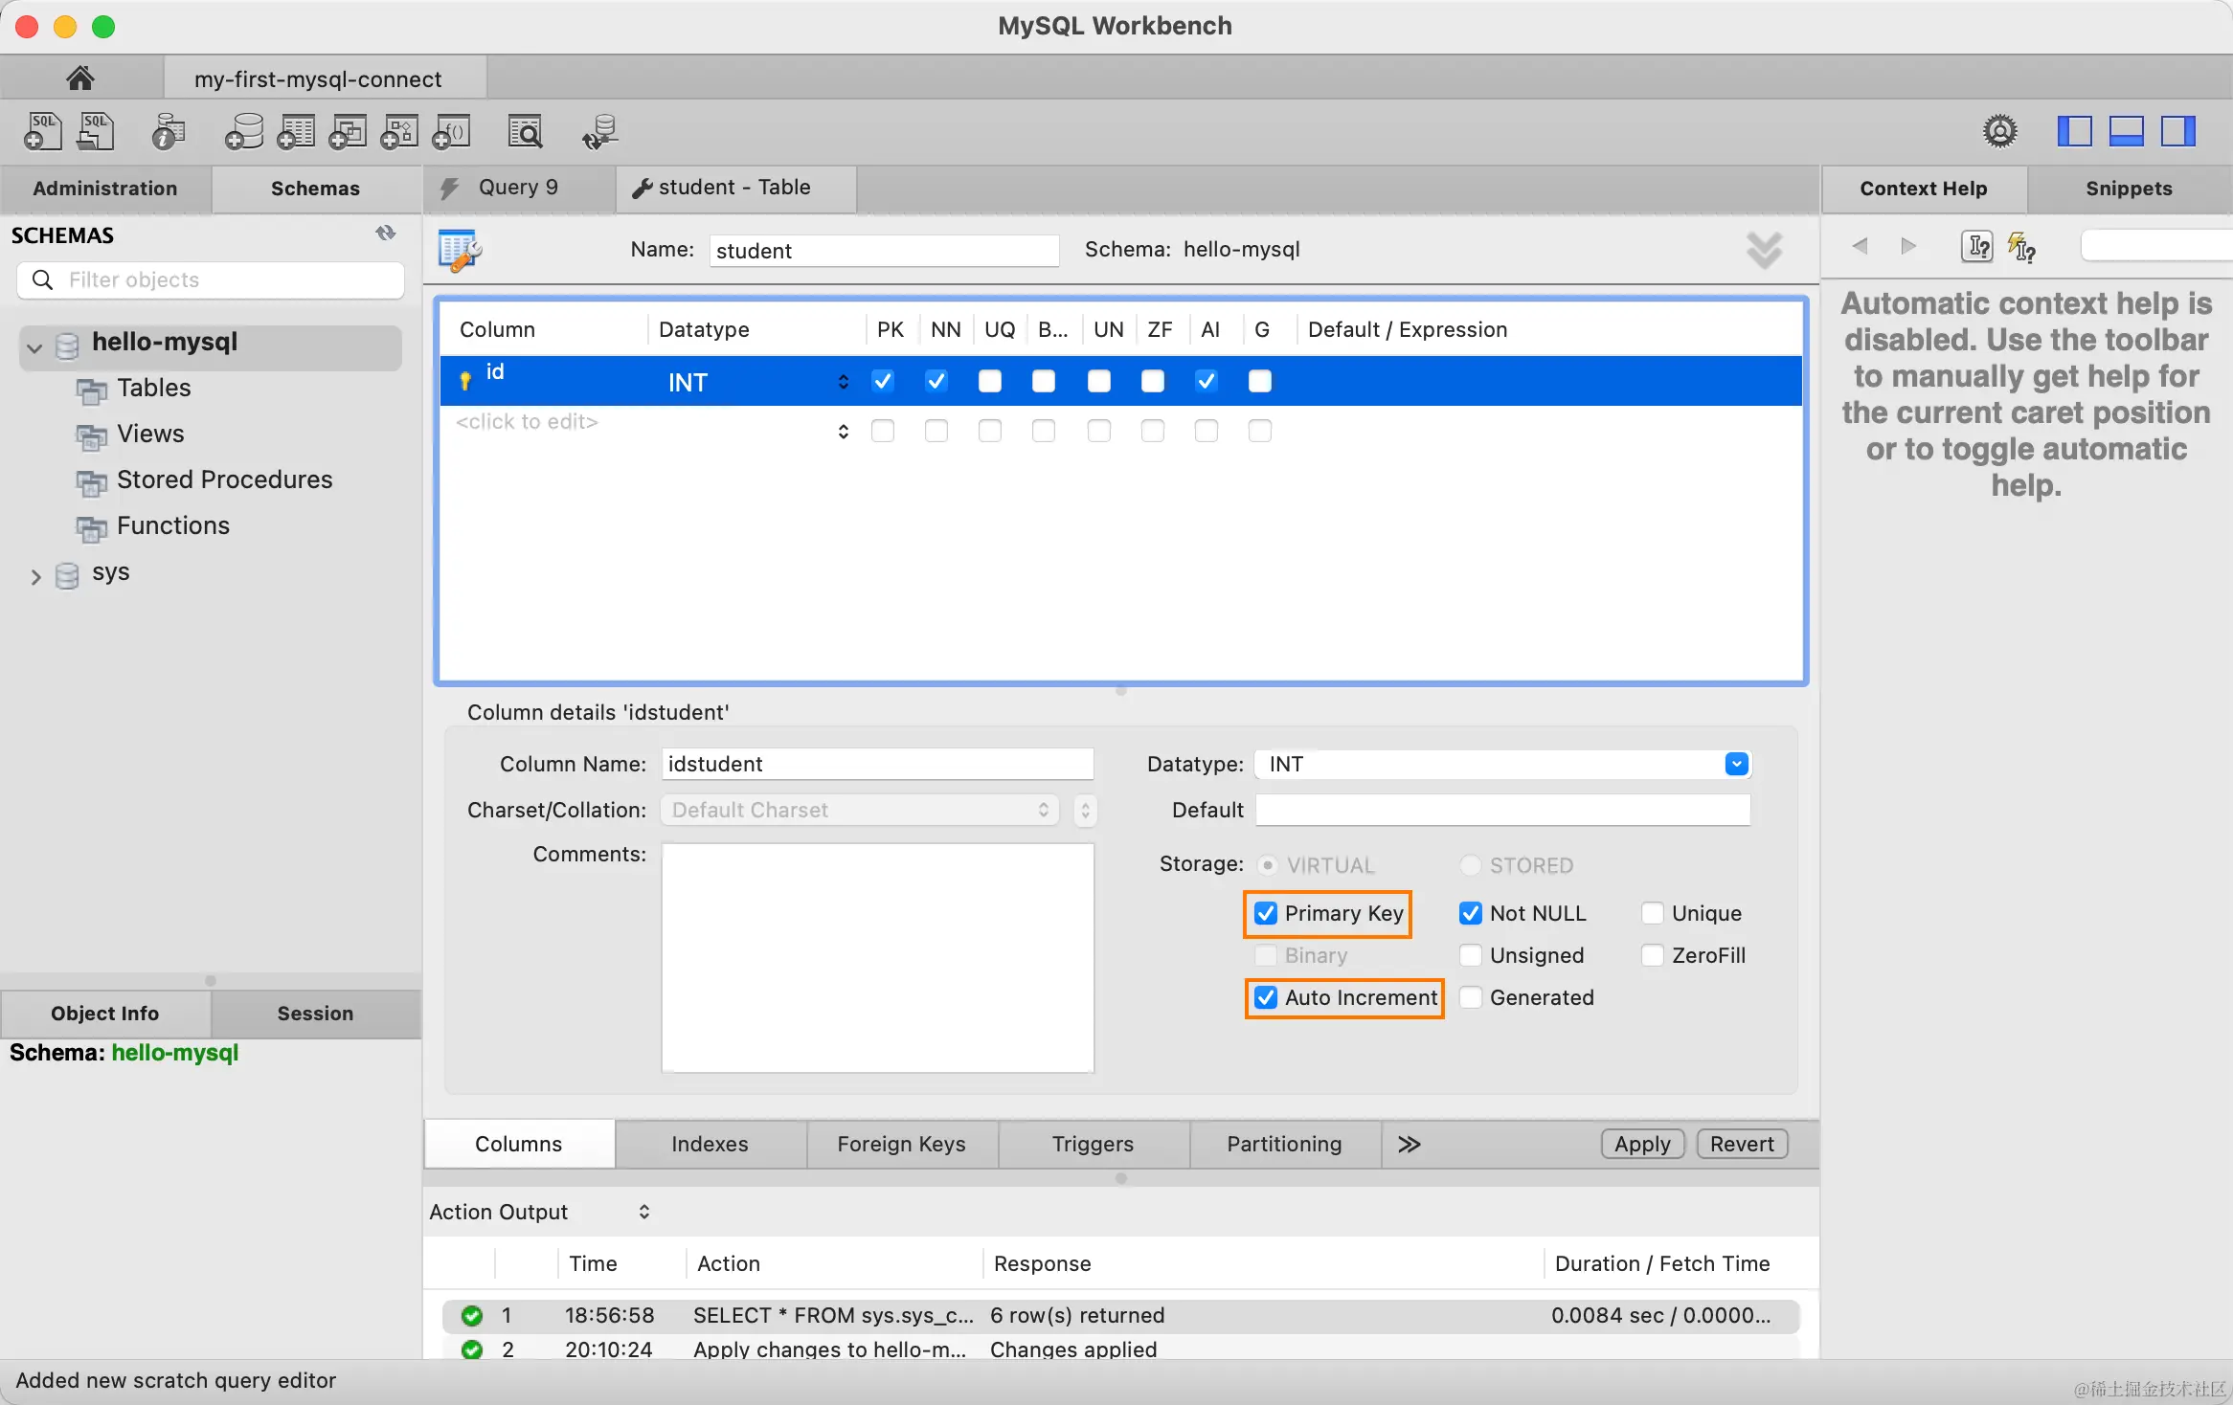Reconnect to DBMS toolbar icon
Image resolution: width=2233 pixels, height=1405 pixels.
tap(600, 131)
